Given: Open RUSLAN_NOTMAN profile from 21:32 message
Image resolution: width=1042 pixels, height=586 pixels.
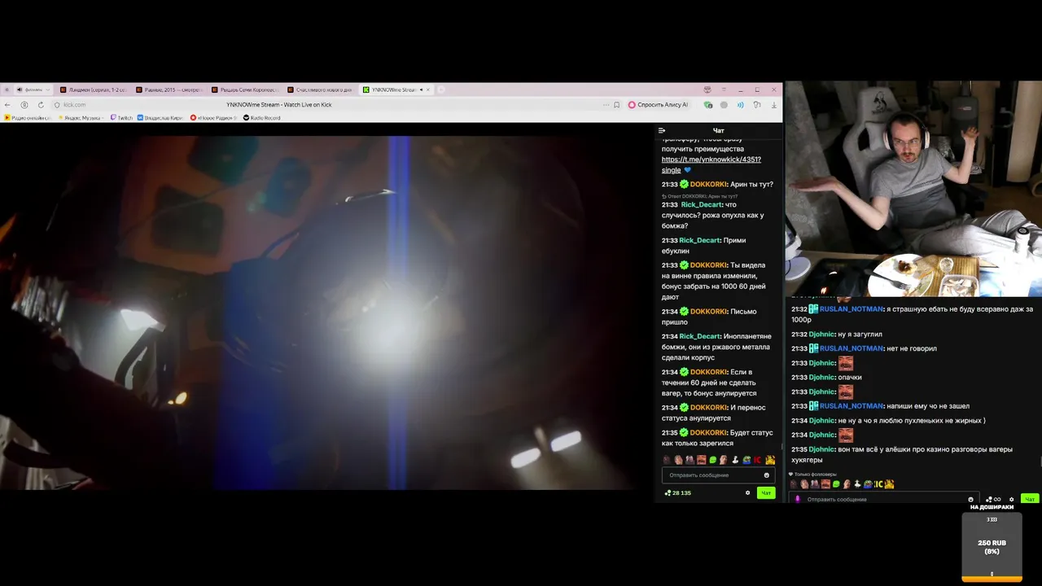Looking at the screenshot, I should [x=851, y=309].
